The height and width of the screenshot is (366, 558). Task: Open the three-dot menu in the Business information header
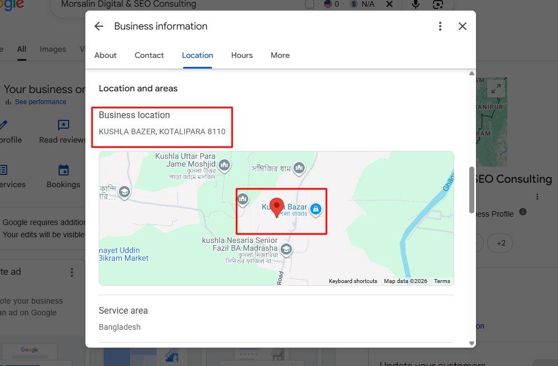440,26
